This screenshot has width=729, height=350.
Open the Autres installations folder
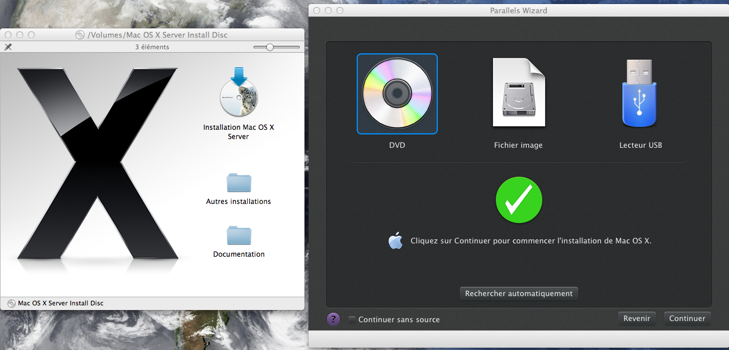(239, 183)
